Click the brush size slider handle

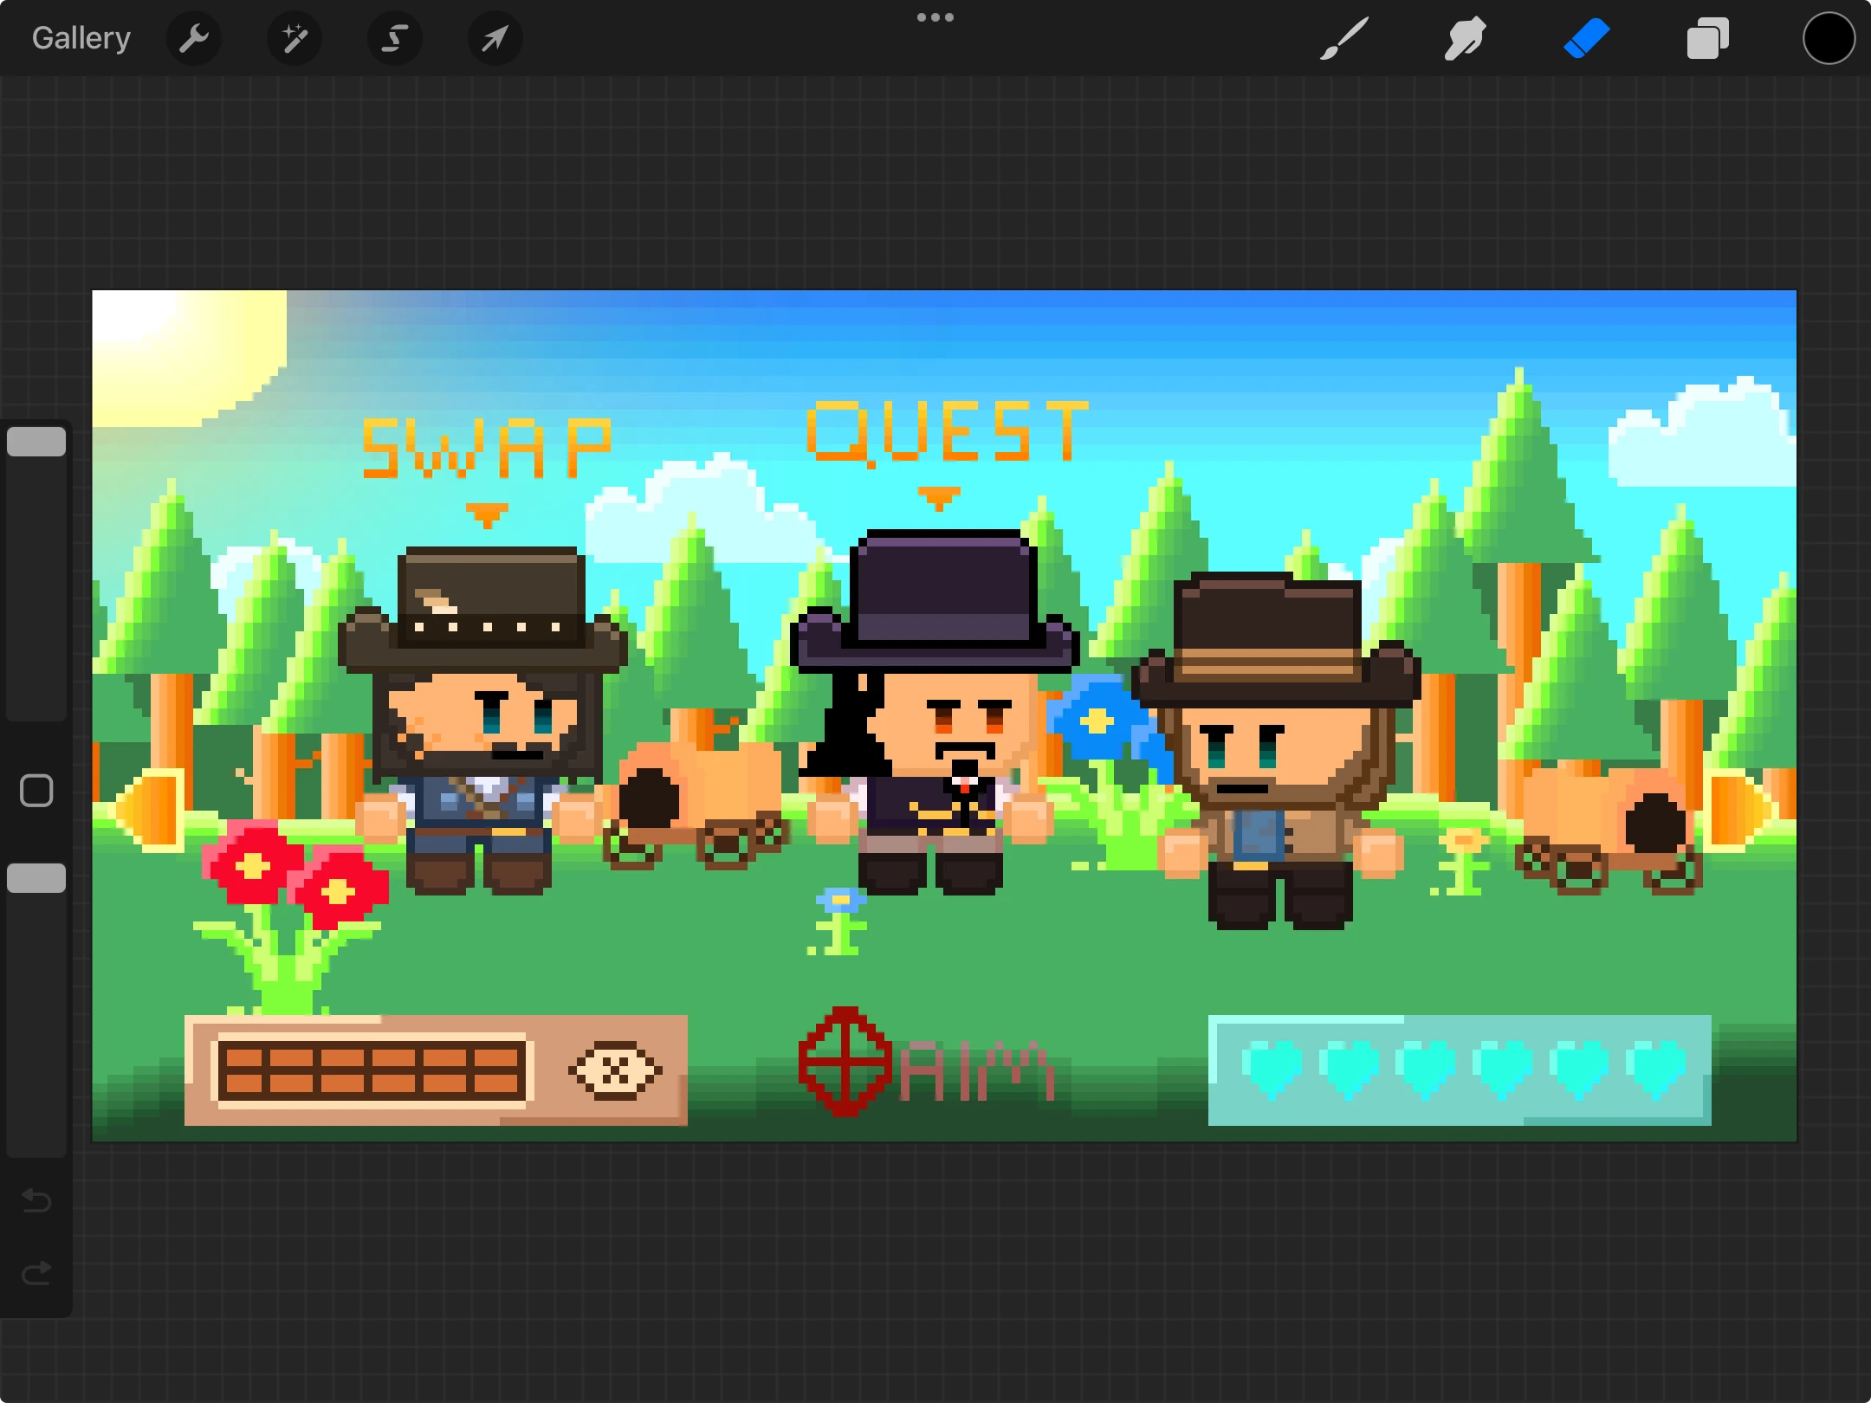coord(36,442)
